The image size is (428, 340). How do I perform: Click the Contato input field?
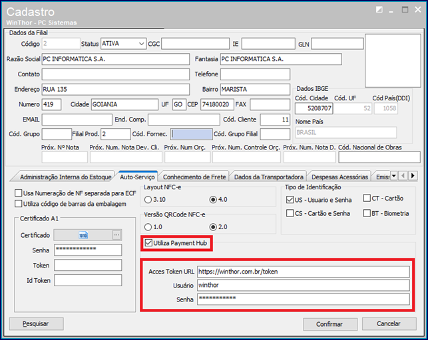[x=116, y=74]
